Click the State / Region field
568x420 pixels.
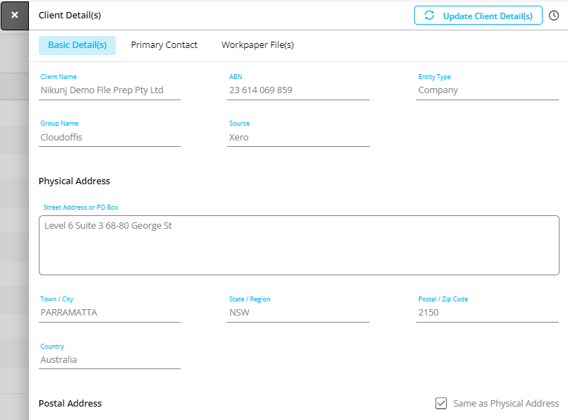(x=298, y=313)
